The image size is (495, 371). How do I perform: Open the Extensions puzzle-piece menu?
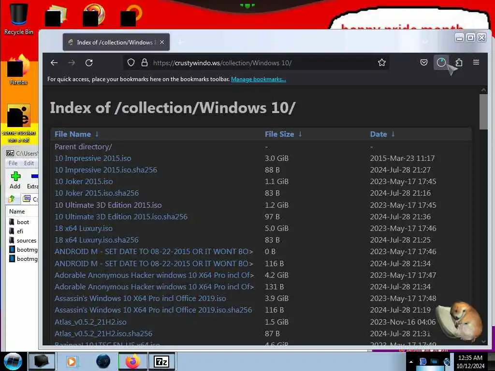[459, 62]
